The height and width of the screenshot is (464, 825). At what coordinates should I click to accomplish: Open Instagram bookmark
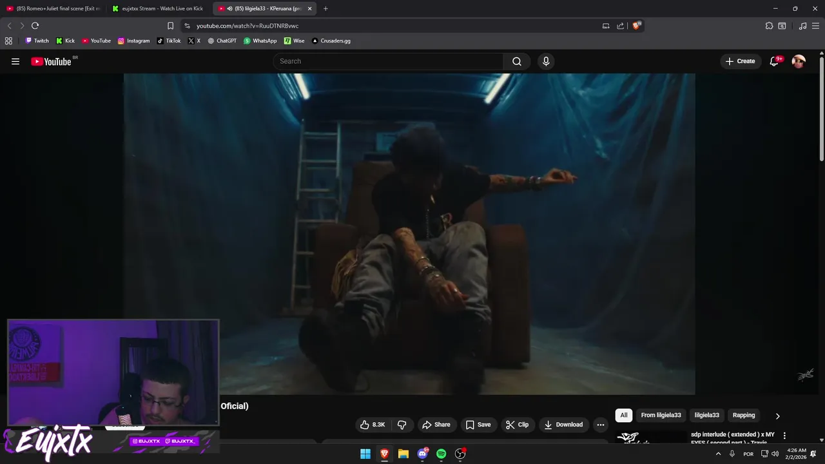coord(133,41)
